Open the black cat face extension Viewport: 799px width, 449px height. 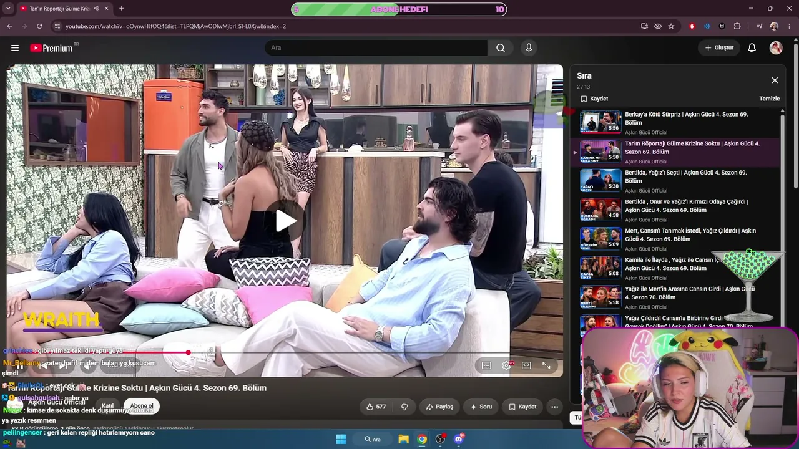click(x=722, y=26)
